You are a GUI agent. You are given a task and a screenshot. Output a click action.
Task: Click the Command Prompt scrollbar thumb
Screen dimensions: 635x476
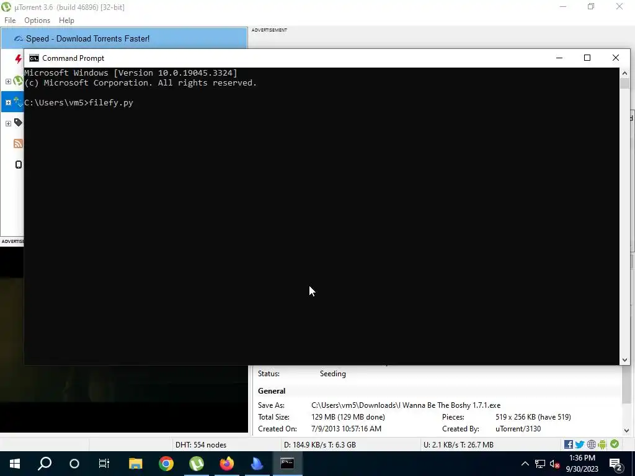(624, 84)
